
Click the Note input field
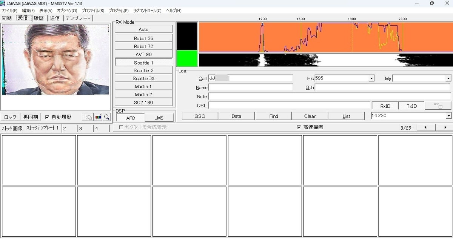[x=330, y=97]
